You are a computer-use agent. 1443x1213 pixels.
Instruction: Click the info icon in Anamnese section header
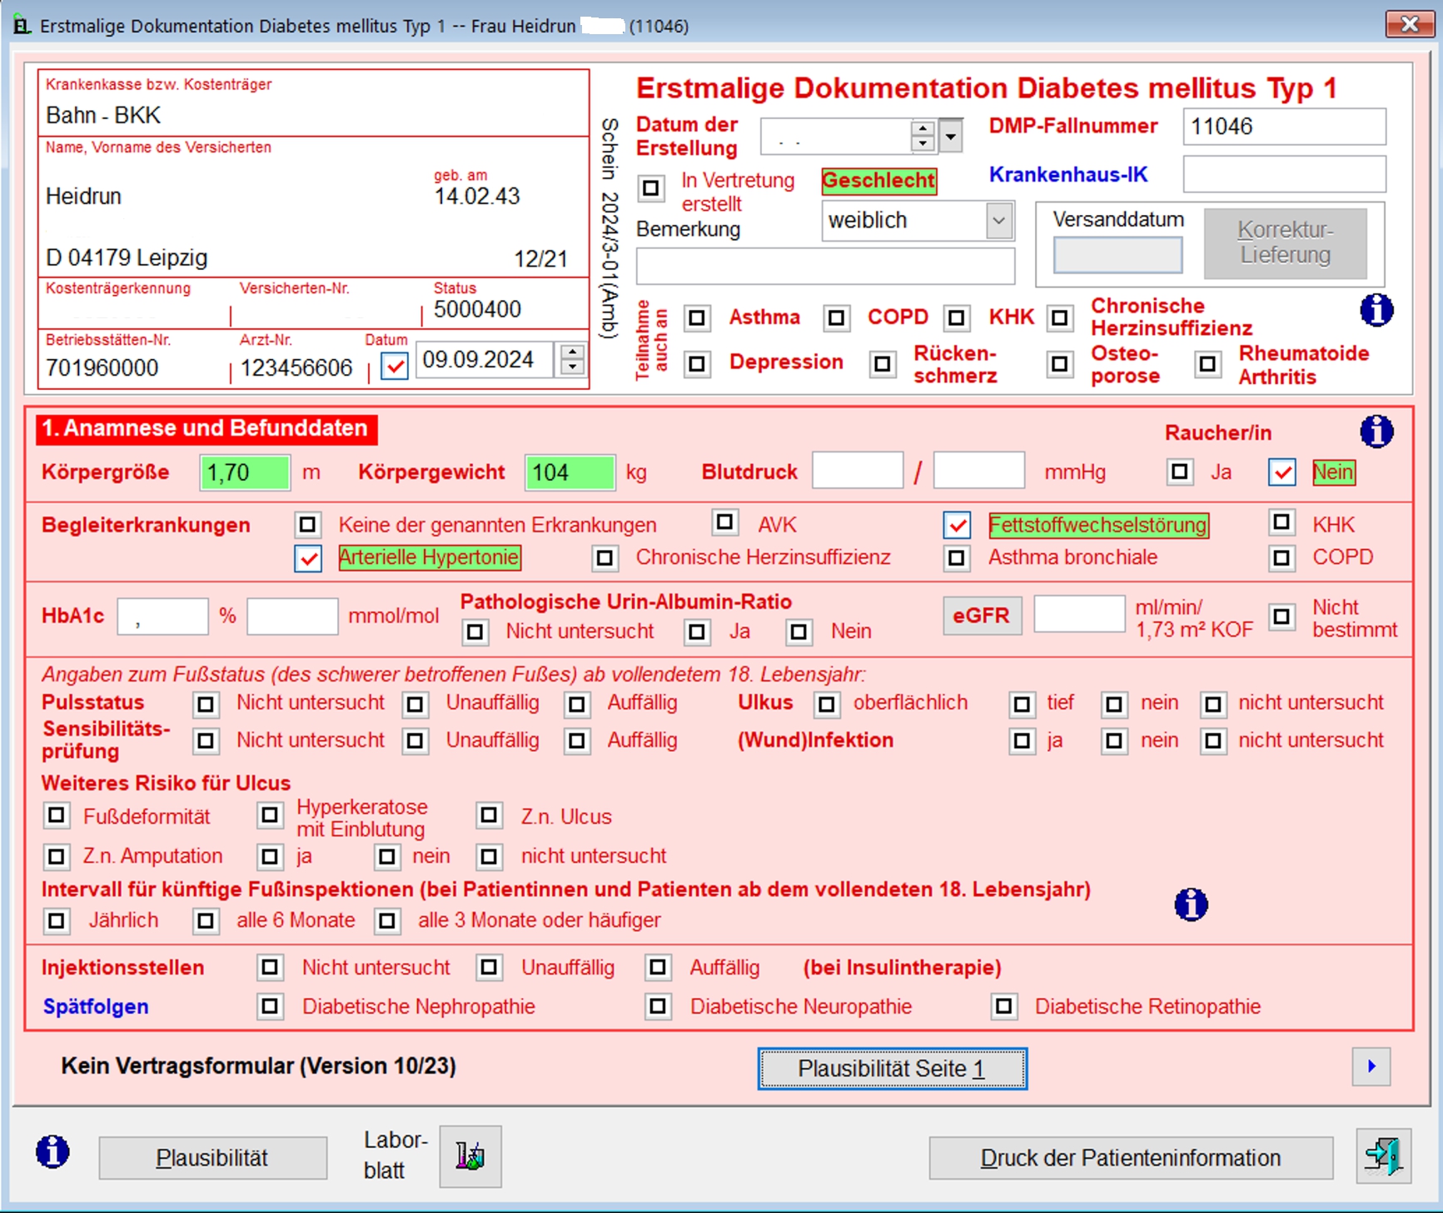(1376, 432)
